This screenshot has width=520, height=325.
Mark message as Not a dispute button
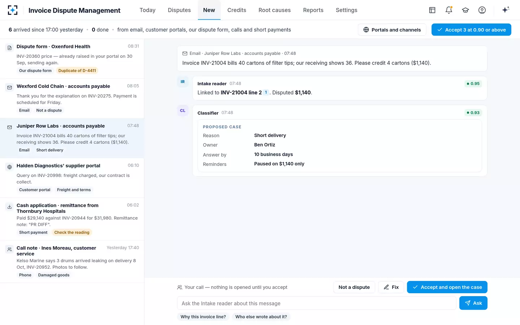354,287
